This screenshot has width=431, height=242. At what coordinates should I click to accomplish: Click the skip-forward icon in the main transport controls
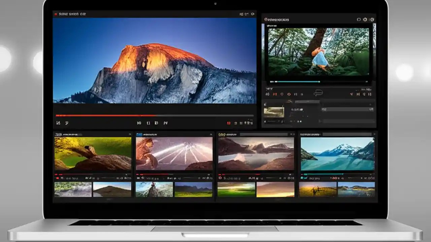pyautogui.click(x=165, y=123)
